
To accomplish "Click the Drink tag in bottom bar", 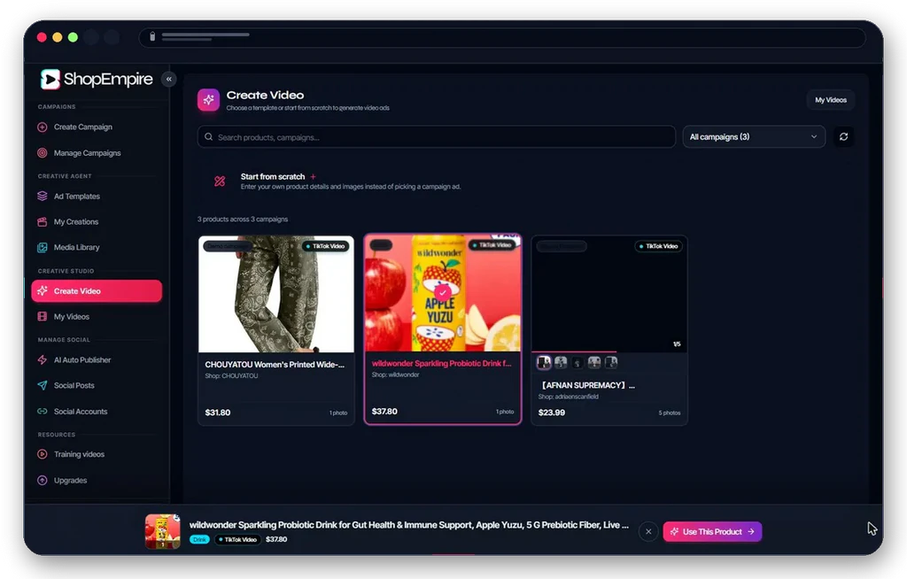I will 199,540.
